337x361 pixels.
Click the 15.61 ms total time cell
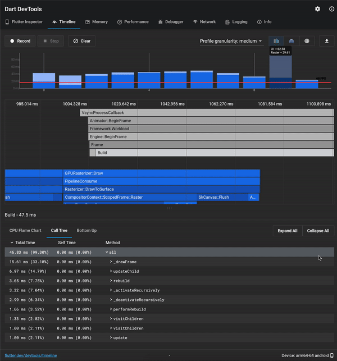29,262
